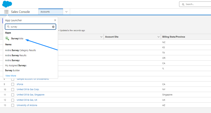
Task: Open My Assigned Surveys item
Action: (16, 65)
